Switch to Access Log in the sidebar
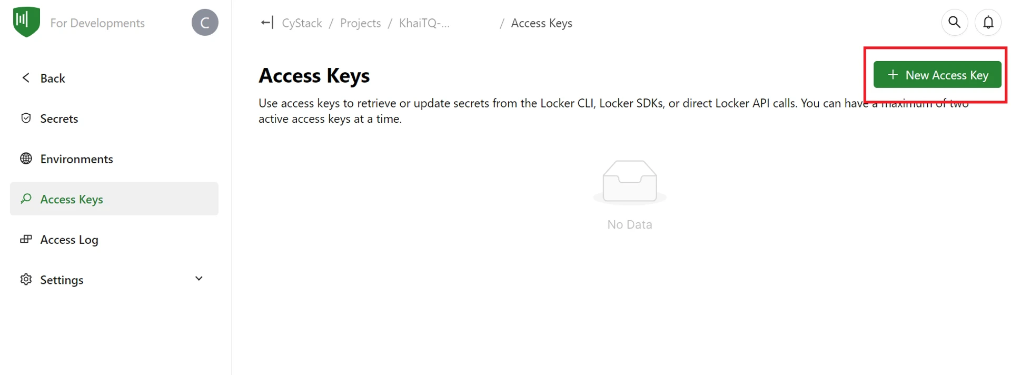The width and height of the screenshot is (1011, 375). point(69,239)
